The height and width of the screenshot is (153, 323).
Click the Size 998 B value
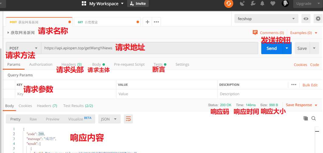click(x=273, y=105)
